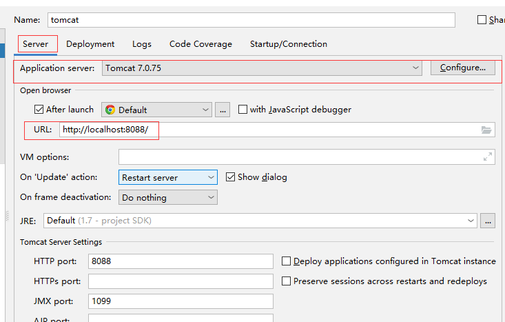The height and width of the screenshot is (322, 505).
Task: Click the VM options input field
Action: pos(307,157)
